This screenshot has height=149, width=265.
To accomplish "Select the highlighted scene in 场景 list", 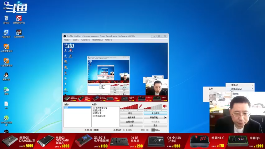I will click(77, 107).
